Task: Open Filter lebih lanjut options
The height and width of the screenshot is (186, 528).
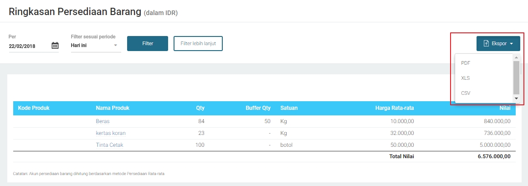Action: [x=198, y=44]
